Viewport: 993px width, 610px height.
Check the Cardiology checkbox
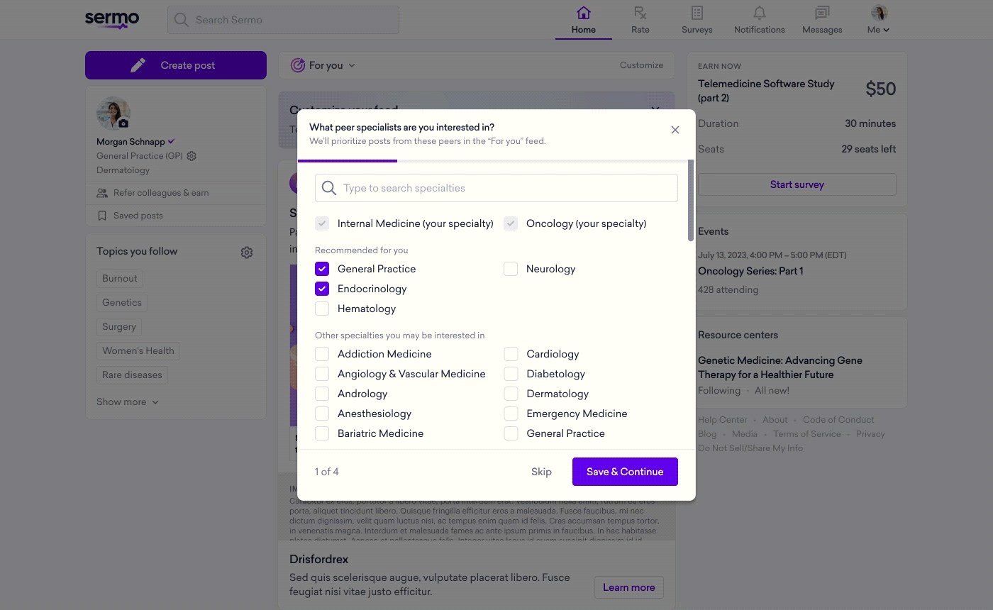[511, 354]
